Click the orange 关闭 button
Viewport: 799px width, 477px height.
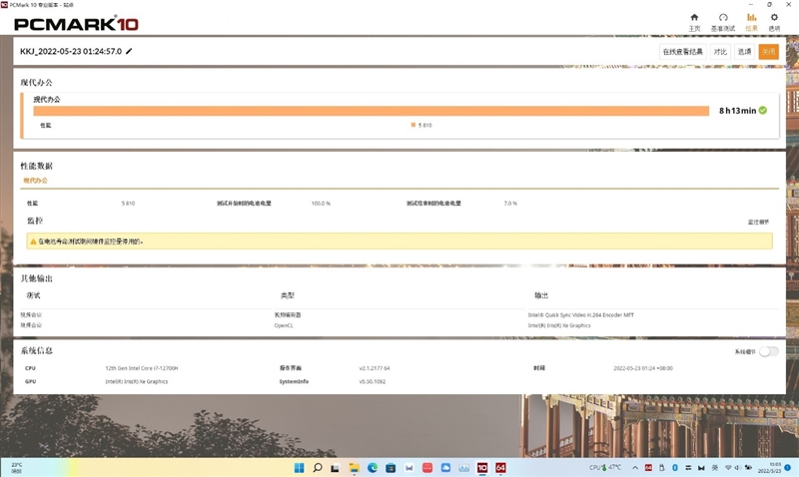coord(768,52)
